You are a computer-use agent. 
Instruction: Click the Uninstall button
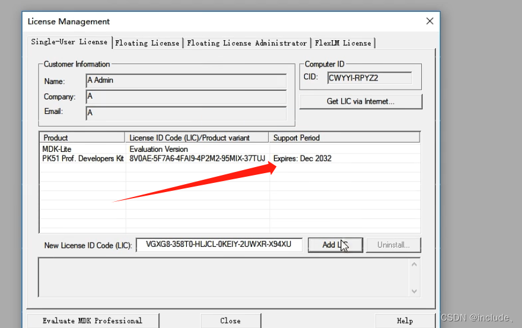[394, 245]
